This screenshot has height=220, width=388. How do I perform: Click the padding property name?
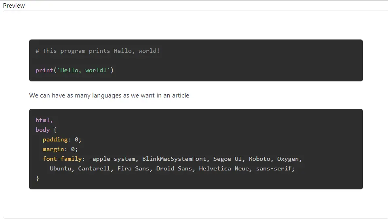click(x=55, y=139)
